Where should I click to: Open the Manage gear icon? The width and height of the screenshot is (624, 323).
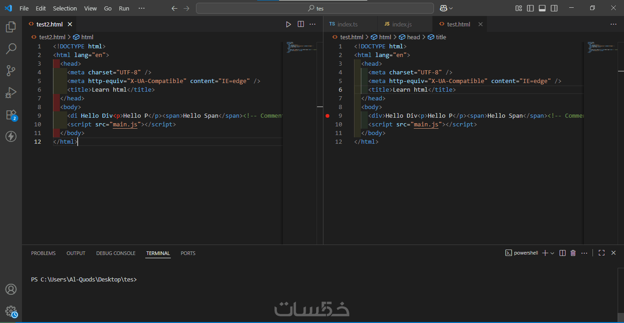(x=11, y=312)
